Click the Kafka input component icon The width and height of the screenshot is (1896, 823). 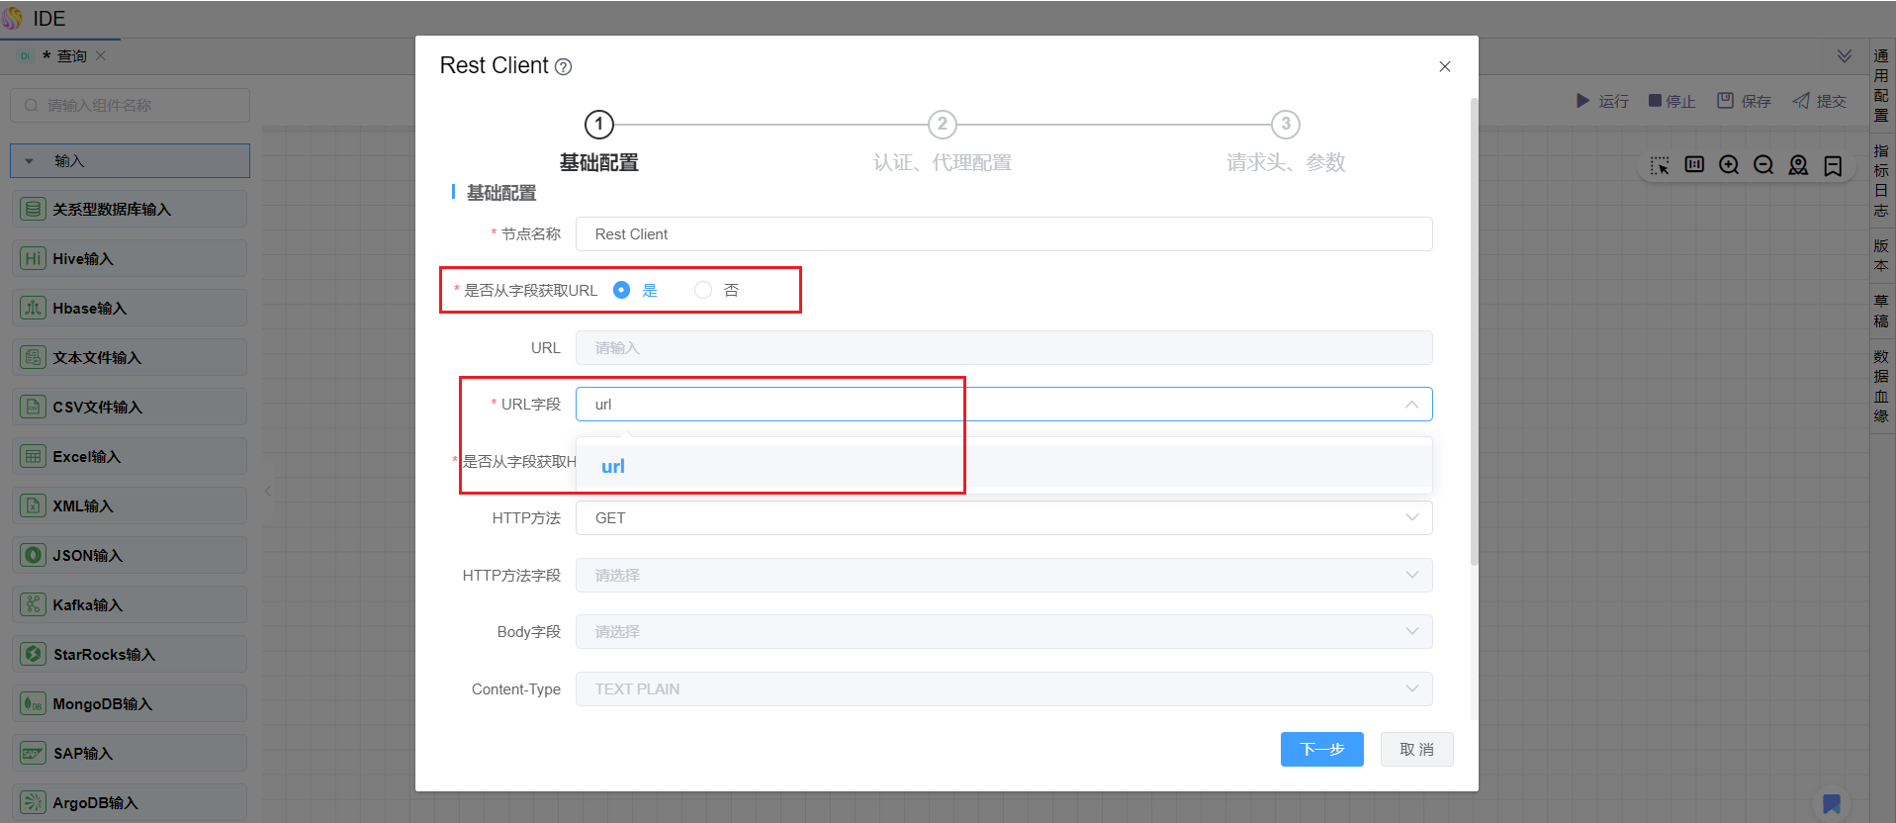click(33, 605)
